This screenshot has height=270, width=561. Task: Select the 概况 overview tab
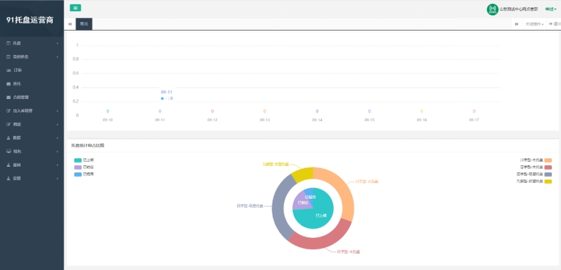[84, 24]
